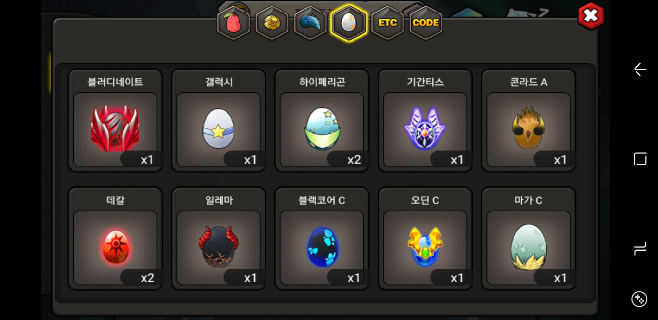This screenshot has height=320, width=658.
Task: Select the 갤럭시 star egg
Action: pos(219,121)
